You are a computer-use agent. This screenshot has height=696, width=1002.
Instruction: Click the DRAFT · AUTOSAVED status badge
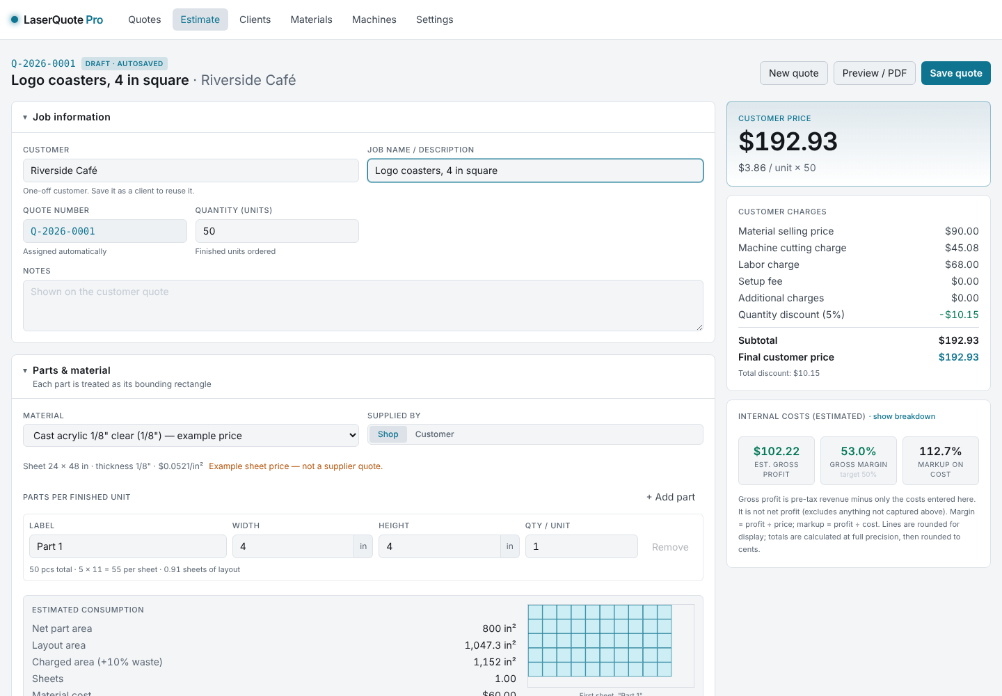(125, 63)
